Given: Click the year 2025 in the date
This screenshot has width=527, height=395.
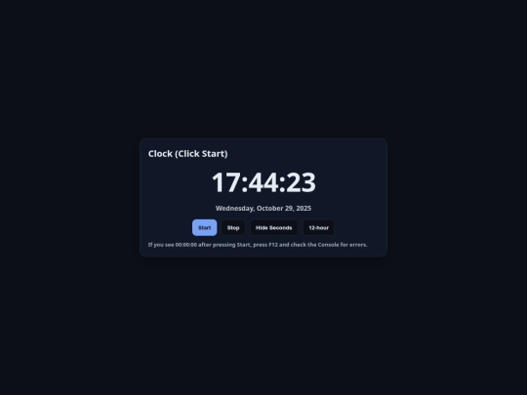Looking at the screenshot, I should pyautogui.click(x=304, y=209).
